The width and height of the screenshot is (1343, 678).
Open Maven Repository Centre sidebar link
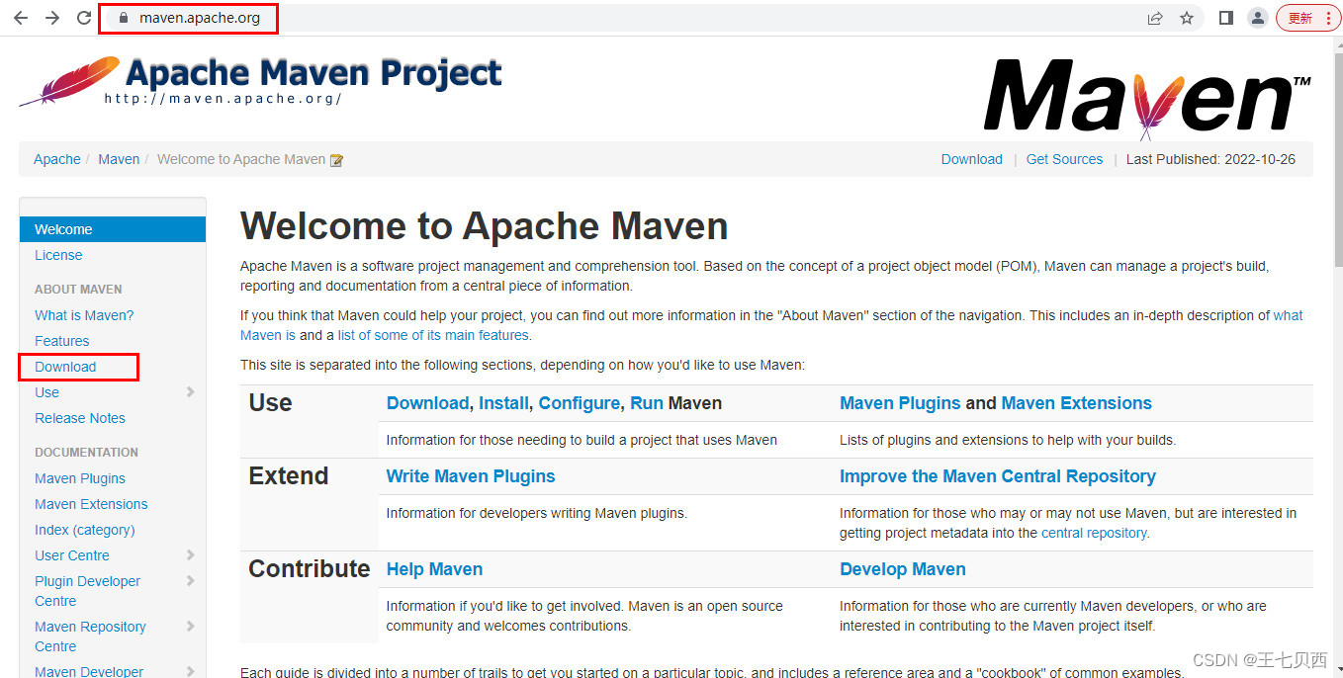[x=90, y=636]
